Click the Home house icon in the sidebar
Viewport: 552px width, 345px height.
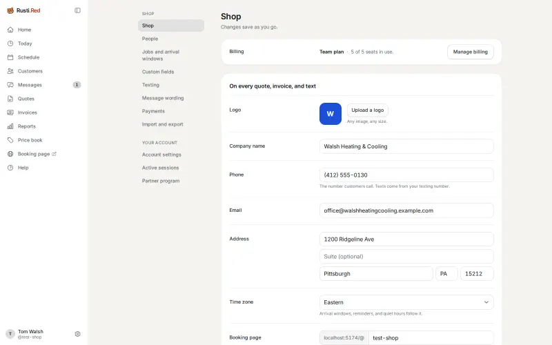[x=10, y=30]
